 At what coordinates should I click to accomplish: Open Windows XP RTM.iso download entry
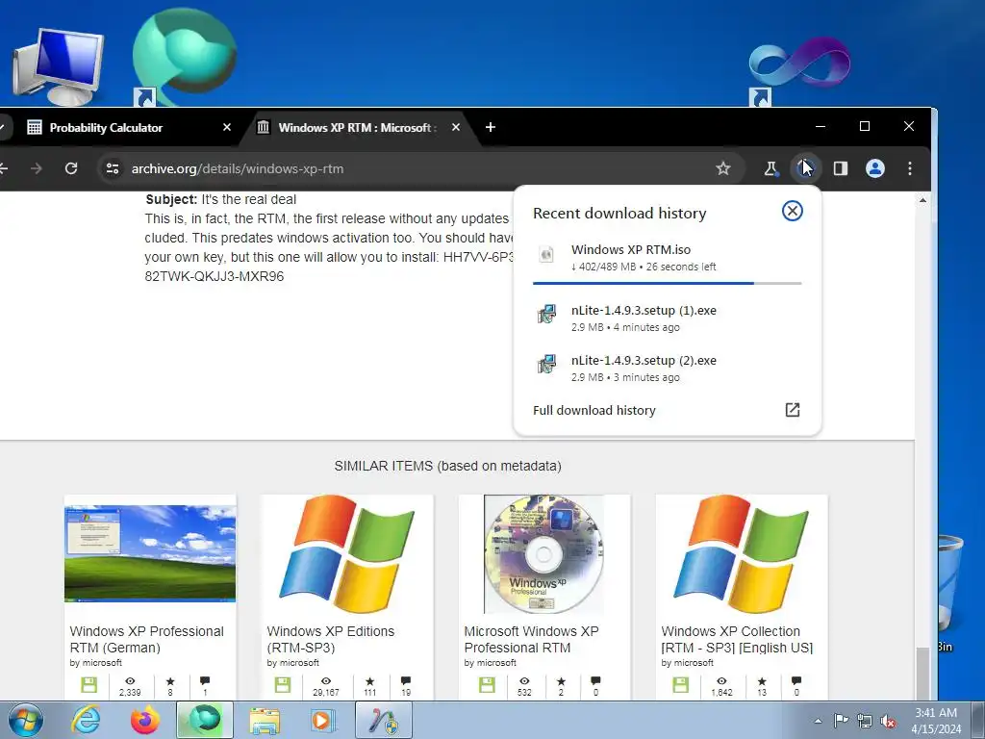point(668,258)
